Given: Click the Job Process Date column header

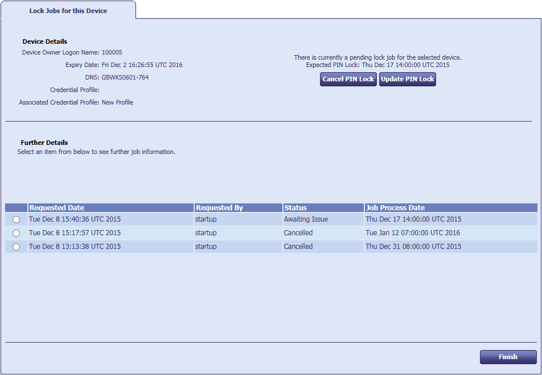Looking at the screenshot, I should click(395, 208).
